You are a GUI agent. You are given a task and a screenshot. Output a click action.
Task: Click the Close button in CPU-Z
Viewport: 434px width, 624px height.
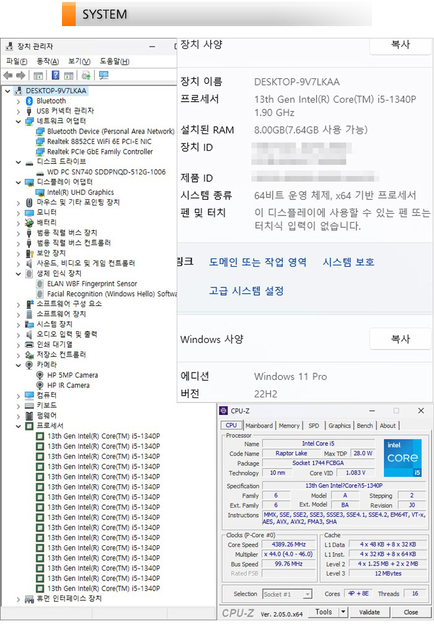pos(410,612)
